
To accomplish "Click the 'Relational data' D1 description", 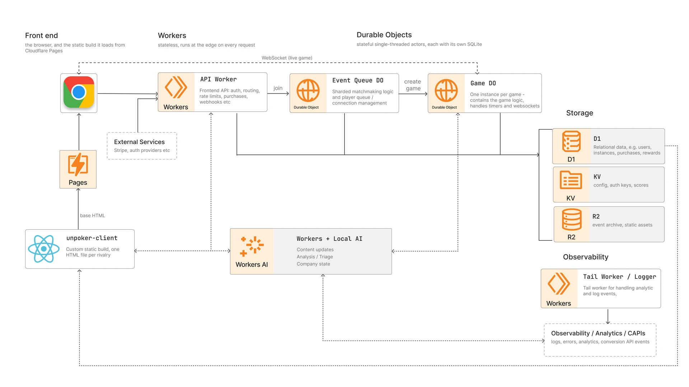I will click(x=627, y=150).
